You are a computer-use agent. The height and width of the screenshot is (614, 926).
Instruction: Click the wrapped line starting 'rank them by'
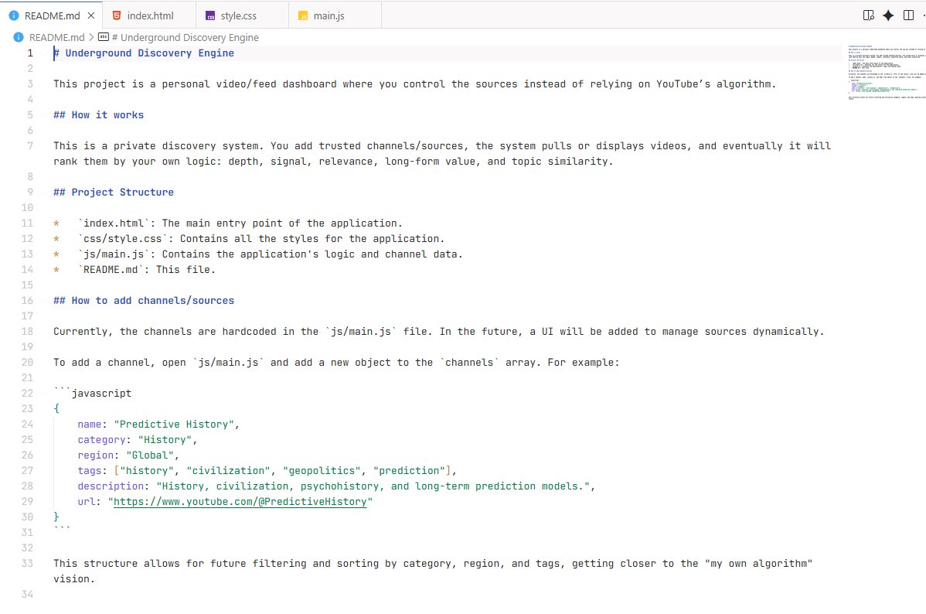333,162
